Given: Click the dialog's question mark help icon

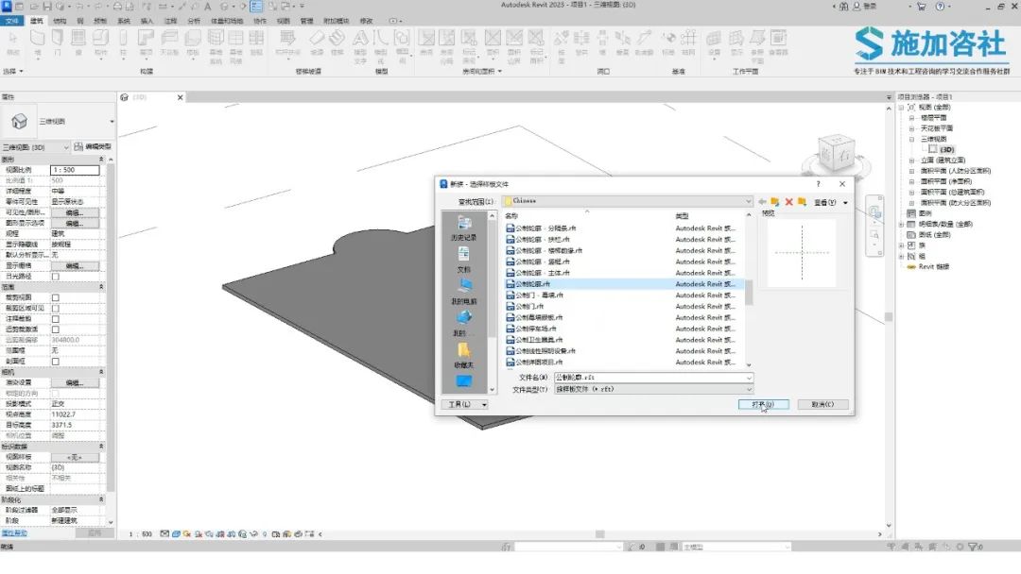Looking at the screenshot, I should pos(819,184).
